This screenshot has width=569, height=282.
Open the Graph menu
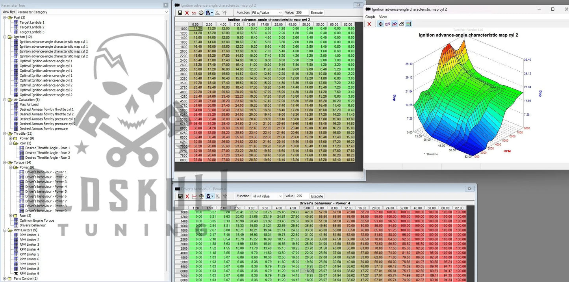tap(370, 17)
